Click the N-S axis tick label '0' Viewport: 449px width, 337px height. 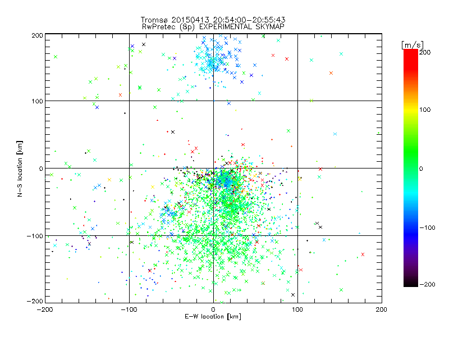[41, 168]
